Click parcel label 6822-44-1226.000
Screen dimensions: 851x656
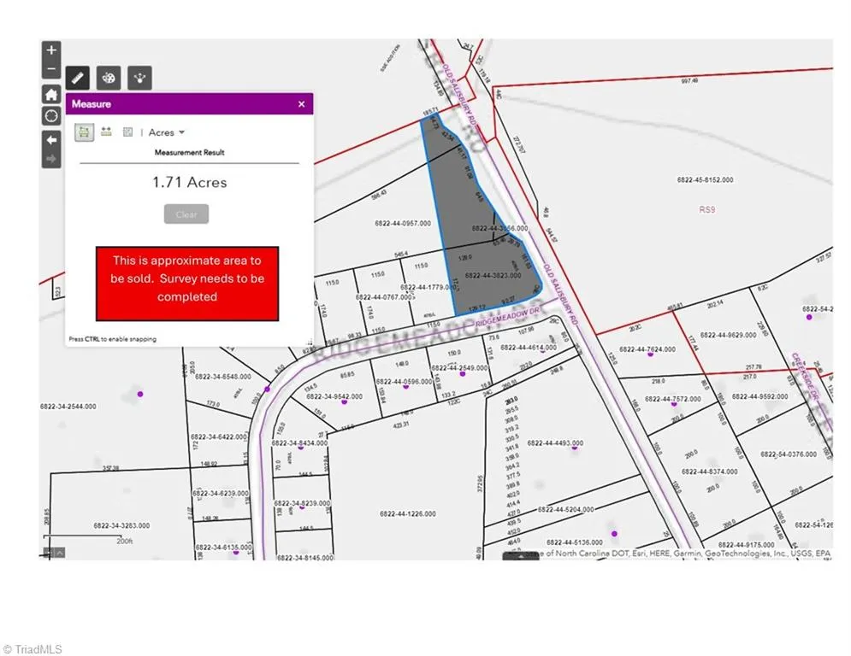[x=408, y=513]
